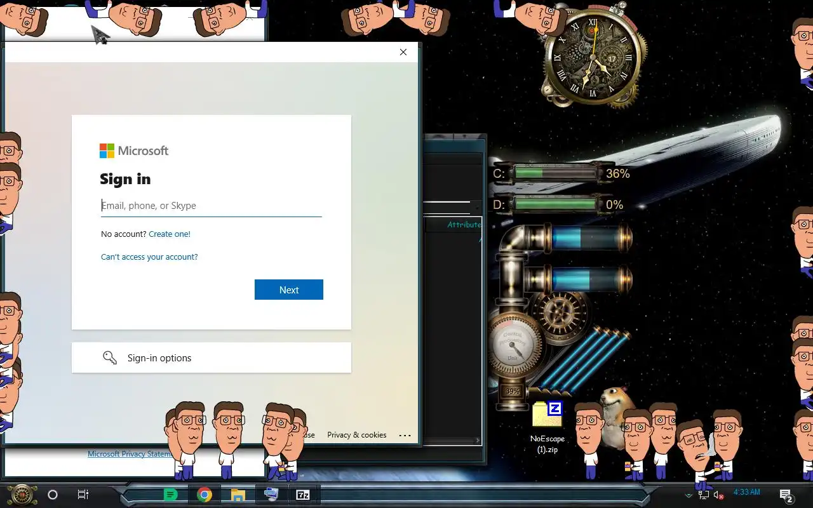Click the blue Next button
This screenshot has height=508, width=813.
(x=289, y=290)
